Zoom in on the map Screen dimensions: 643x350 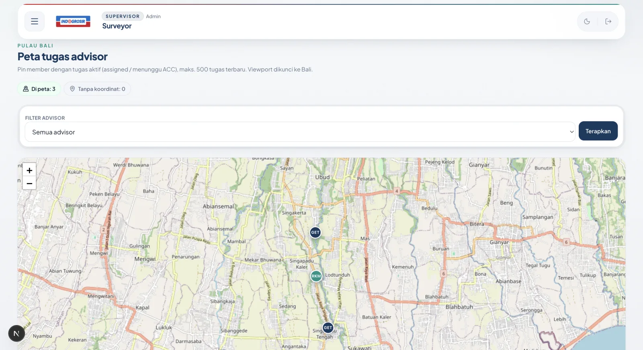coord(29,170)
